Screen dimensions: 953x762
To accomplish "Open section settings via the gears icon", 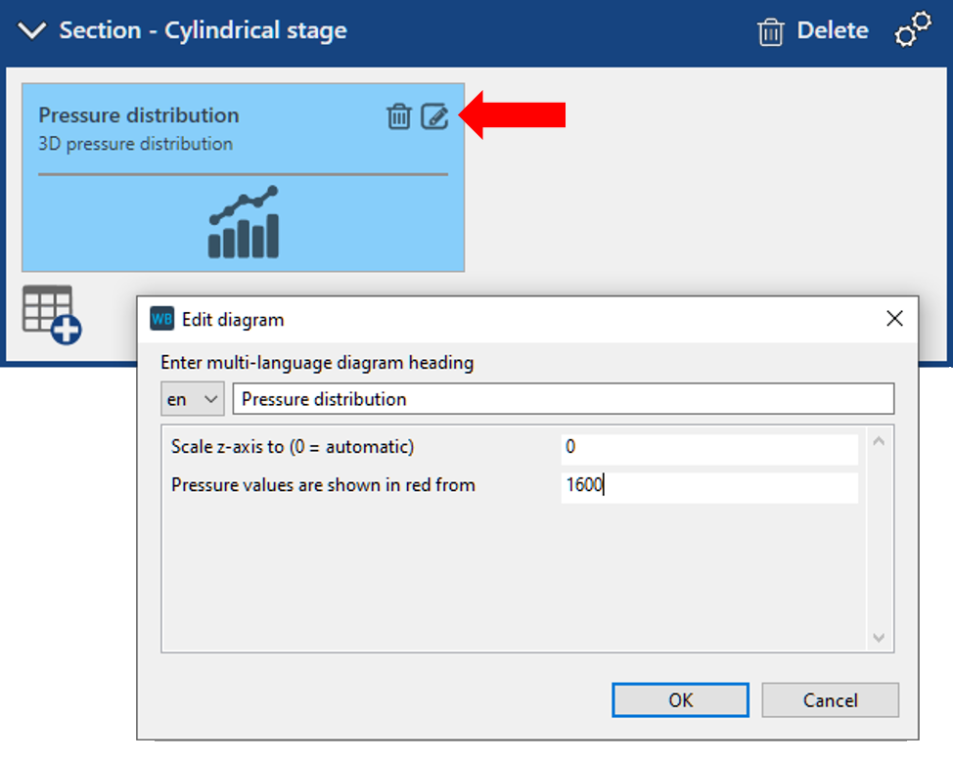I will coord(913,31).
